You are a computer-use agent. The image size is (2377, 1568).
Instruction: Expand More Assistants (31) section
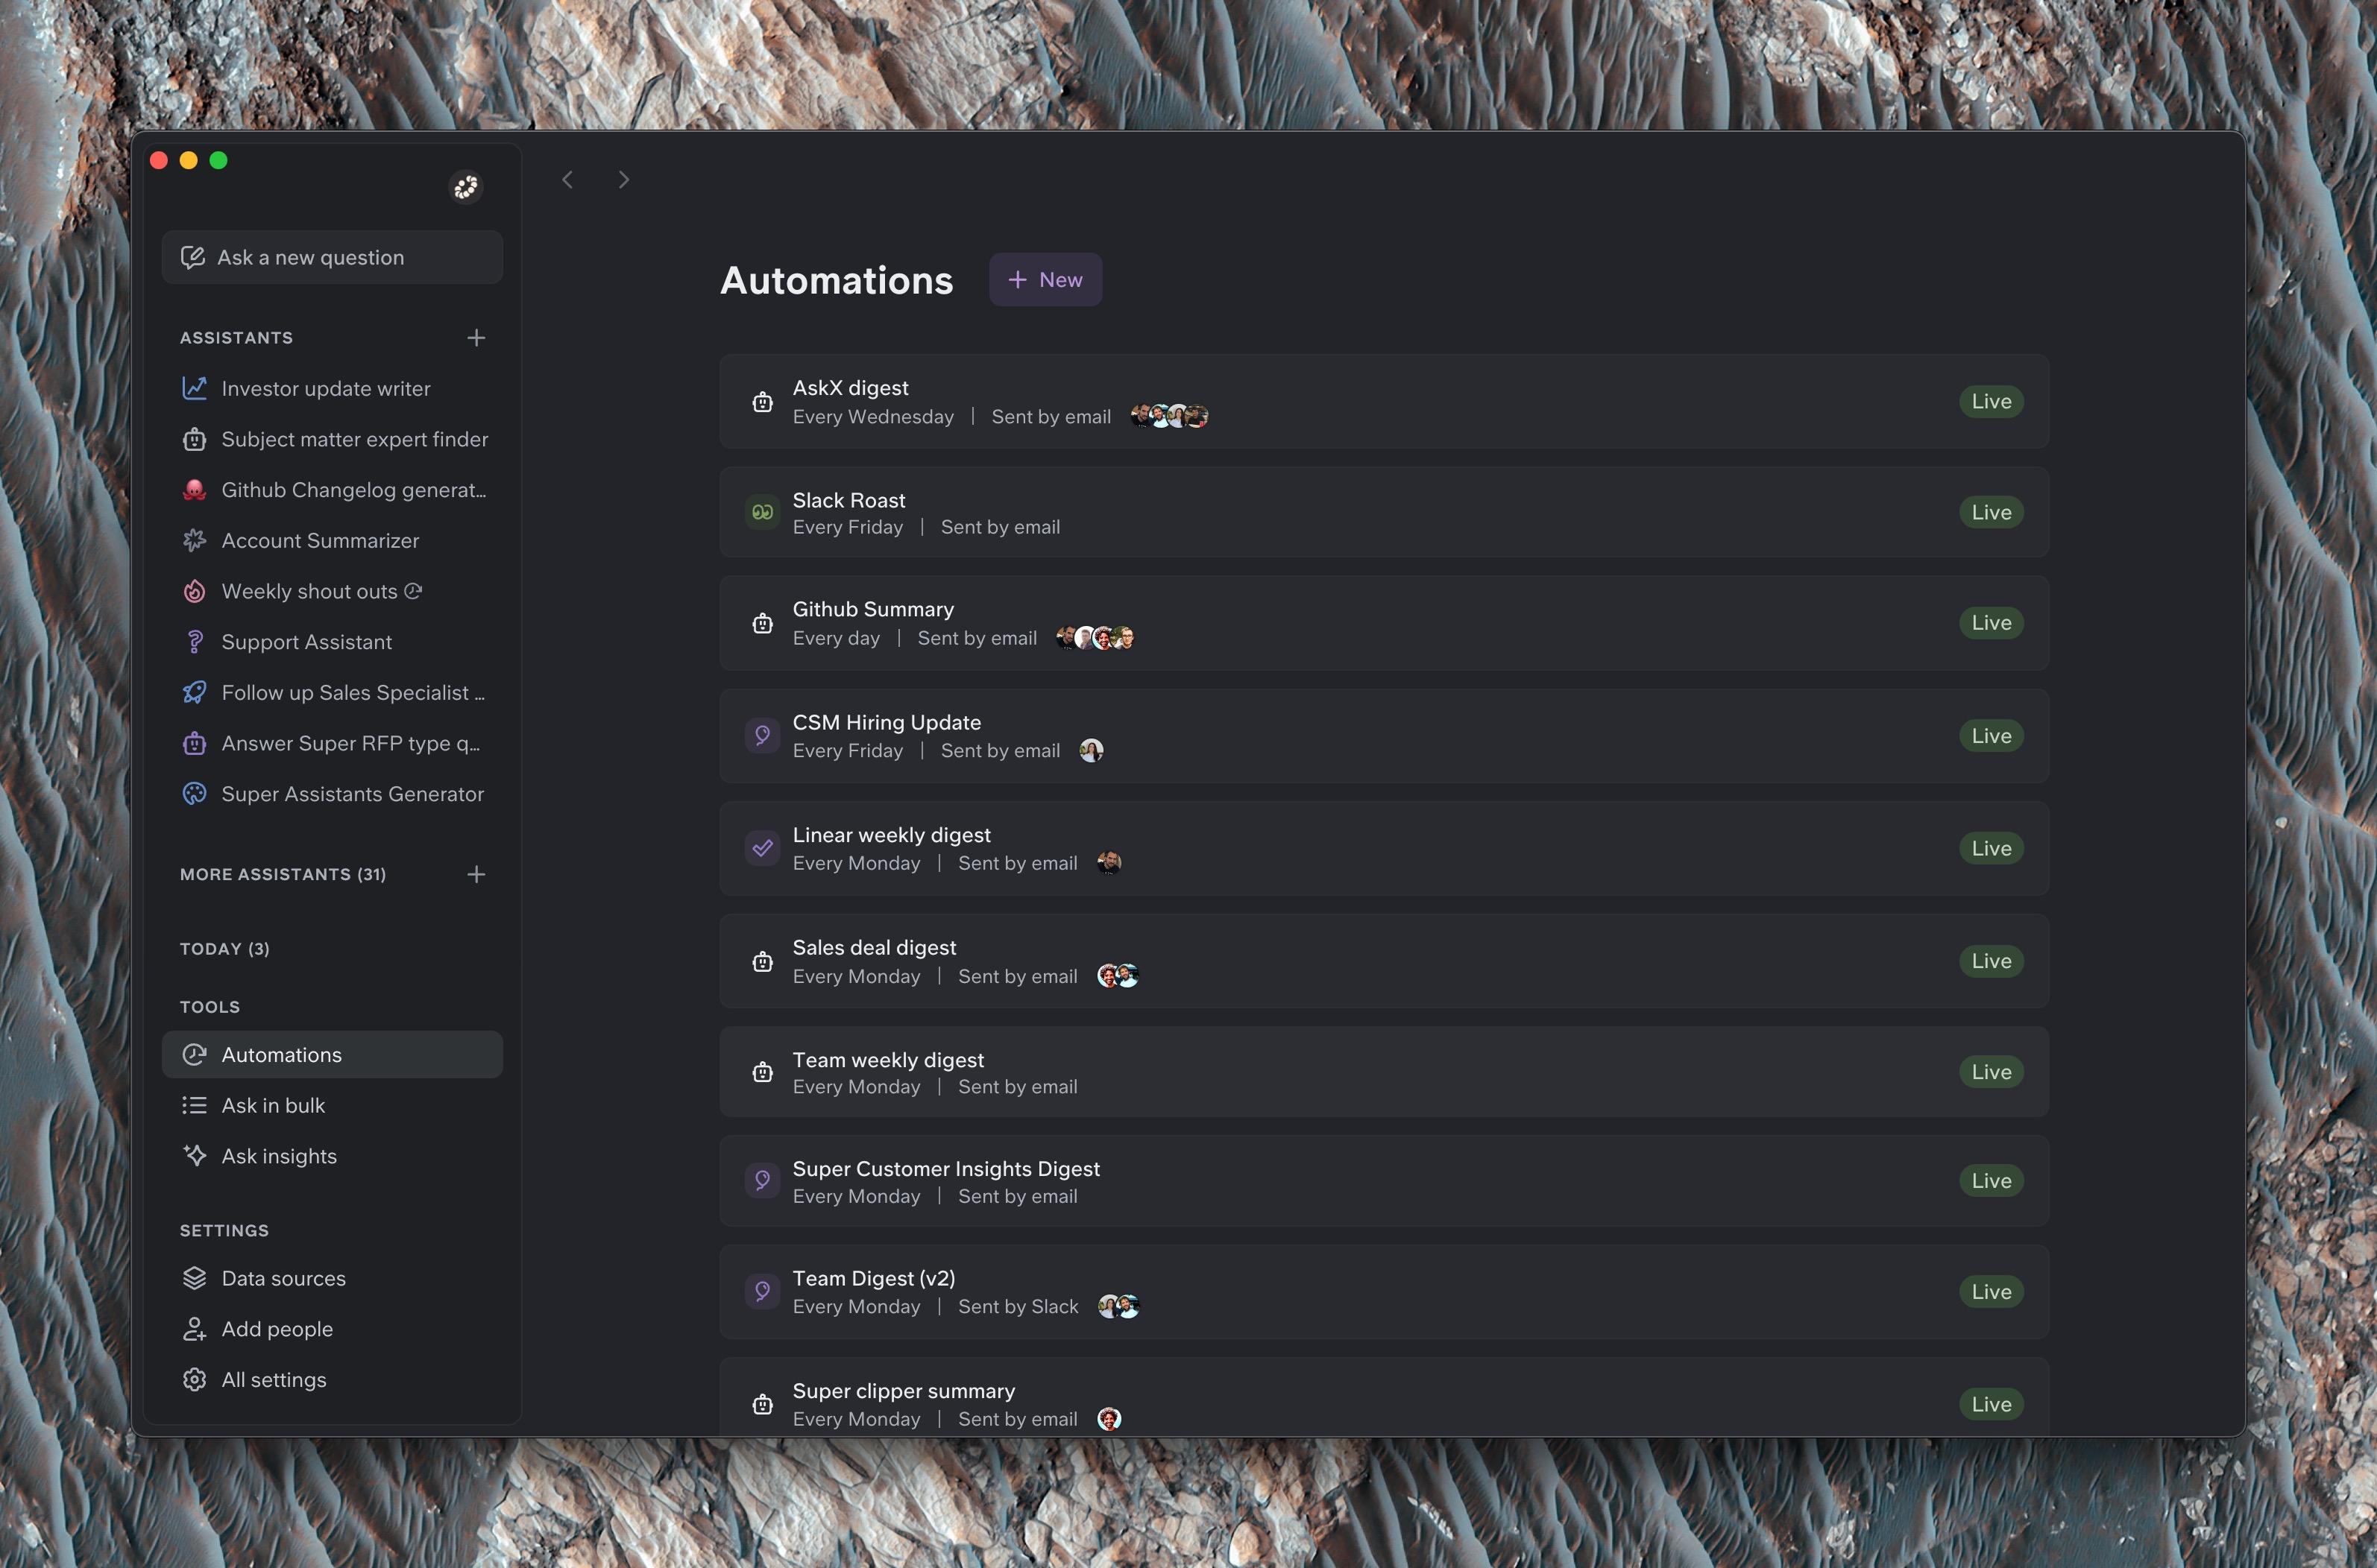click(x=283, y=874)
